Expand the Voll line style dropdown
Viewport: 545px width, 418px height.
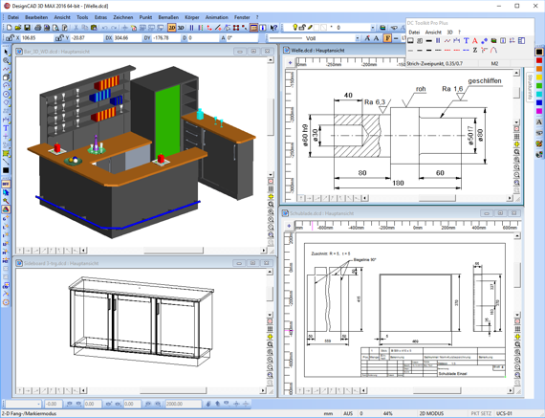(x=358, y=38)
